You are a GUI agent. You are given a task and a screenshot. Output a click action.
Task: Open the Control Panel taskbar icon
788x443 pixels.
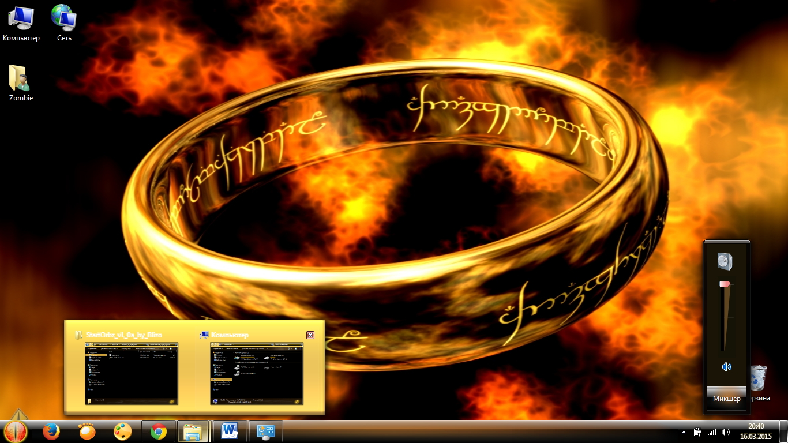coord(266,431)
